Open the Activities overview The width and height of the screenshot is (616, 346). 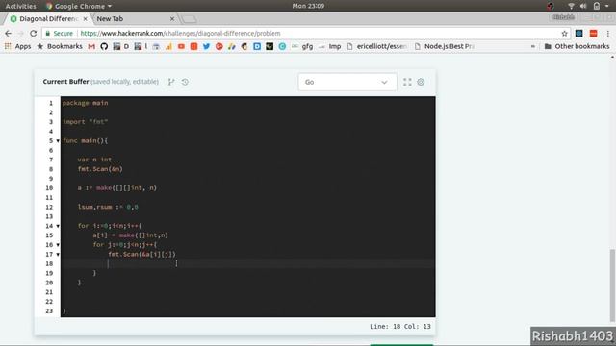tap(20, 6)
